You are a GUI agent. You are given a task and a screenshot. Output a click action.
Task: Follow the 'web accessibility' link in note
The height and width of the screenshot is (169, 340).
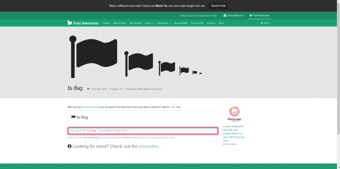(x=91, y=137)
